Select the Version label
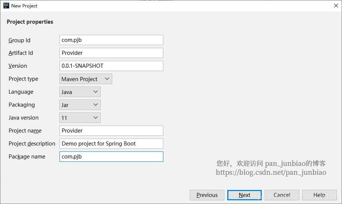The width and height of the screenshot is (342, 204). coord(18,66)
